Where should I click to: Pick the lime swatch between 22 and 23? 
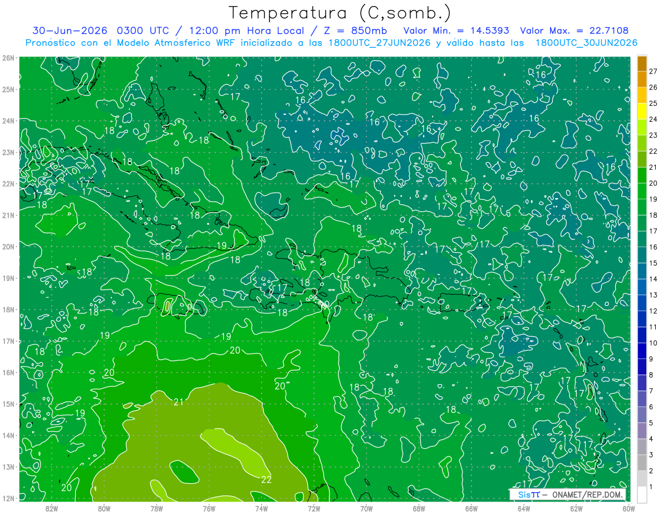[642, 142]
